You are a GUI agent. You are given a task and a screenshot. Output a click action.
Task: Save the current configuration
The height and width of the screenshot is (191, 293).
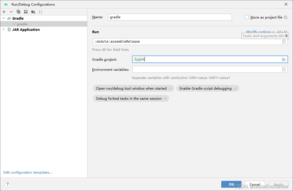click(25, 12)
